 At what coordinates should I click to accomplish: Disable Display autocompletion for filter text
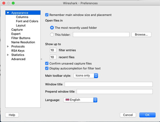click(x=47, y=68)
